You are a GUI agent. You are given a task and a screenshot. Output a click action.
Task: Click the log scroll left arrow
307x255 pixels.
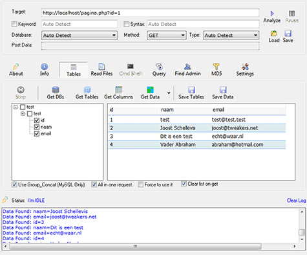(x=5, y=247)
